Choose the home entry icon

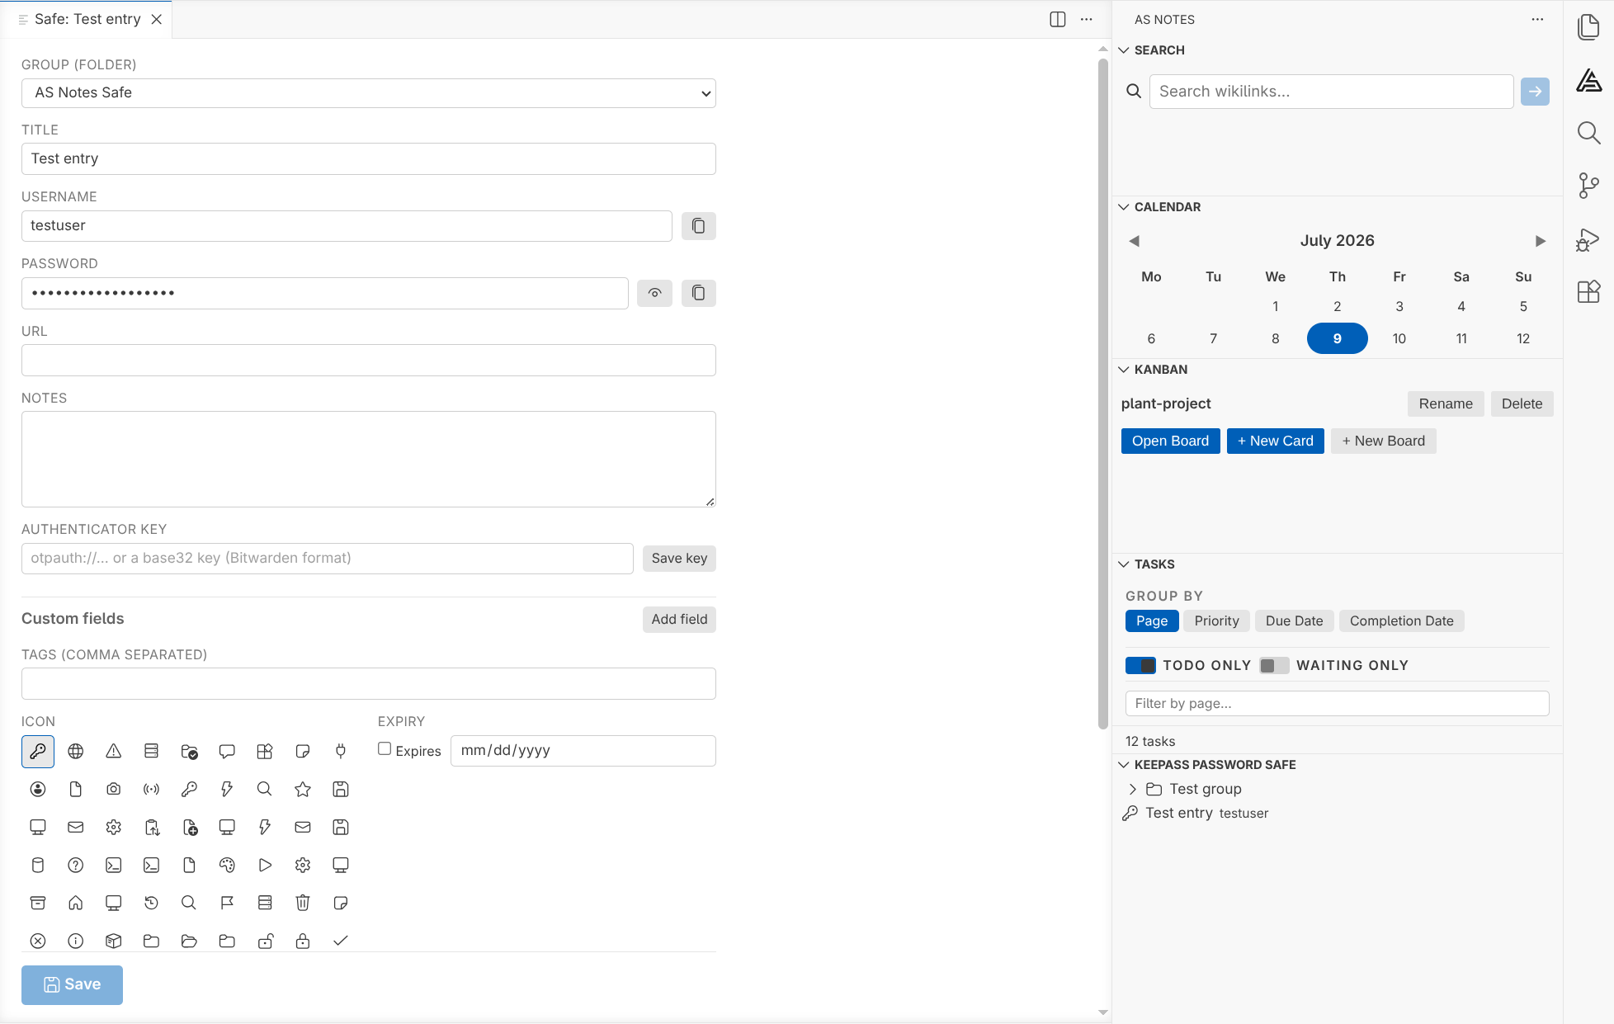pos(76,903)
